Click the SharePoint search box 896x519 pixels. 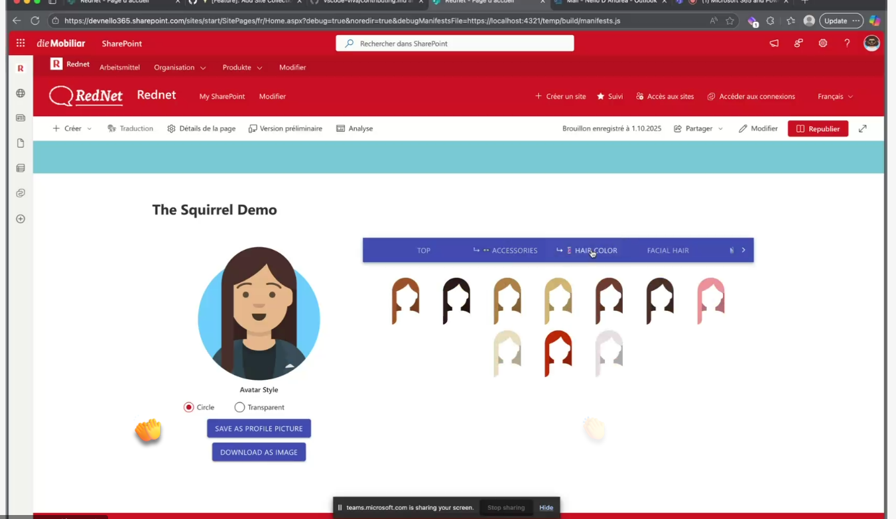click(455, 44)
